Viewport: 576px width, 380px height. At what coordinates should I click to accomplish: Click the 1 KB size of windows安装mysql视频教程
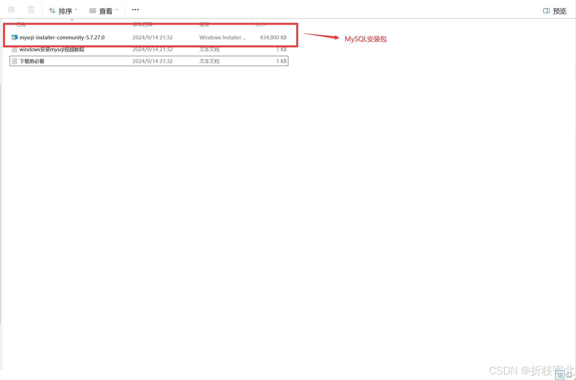(x=281, y=50)
